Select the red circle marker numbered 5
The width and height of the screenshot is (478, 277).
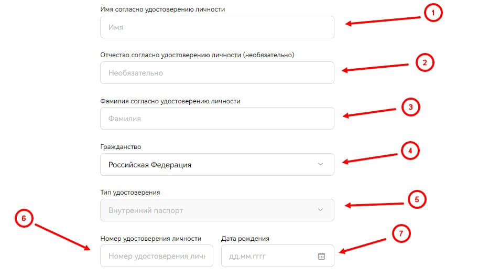coord(417,199)
